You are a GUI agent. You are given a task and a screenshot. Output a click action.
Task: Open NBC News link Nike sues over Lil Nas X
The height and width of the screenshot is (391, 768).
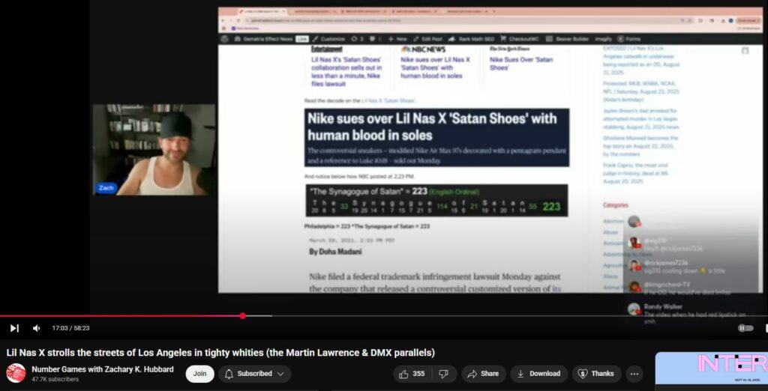435,67
